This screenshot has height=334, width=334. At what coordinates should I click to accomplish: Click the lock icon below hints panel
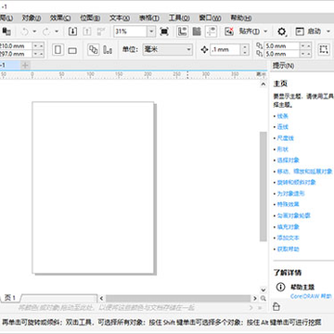click(276, 306)
